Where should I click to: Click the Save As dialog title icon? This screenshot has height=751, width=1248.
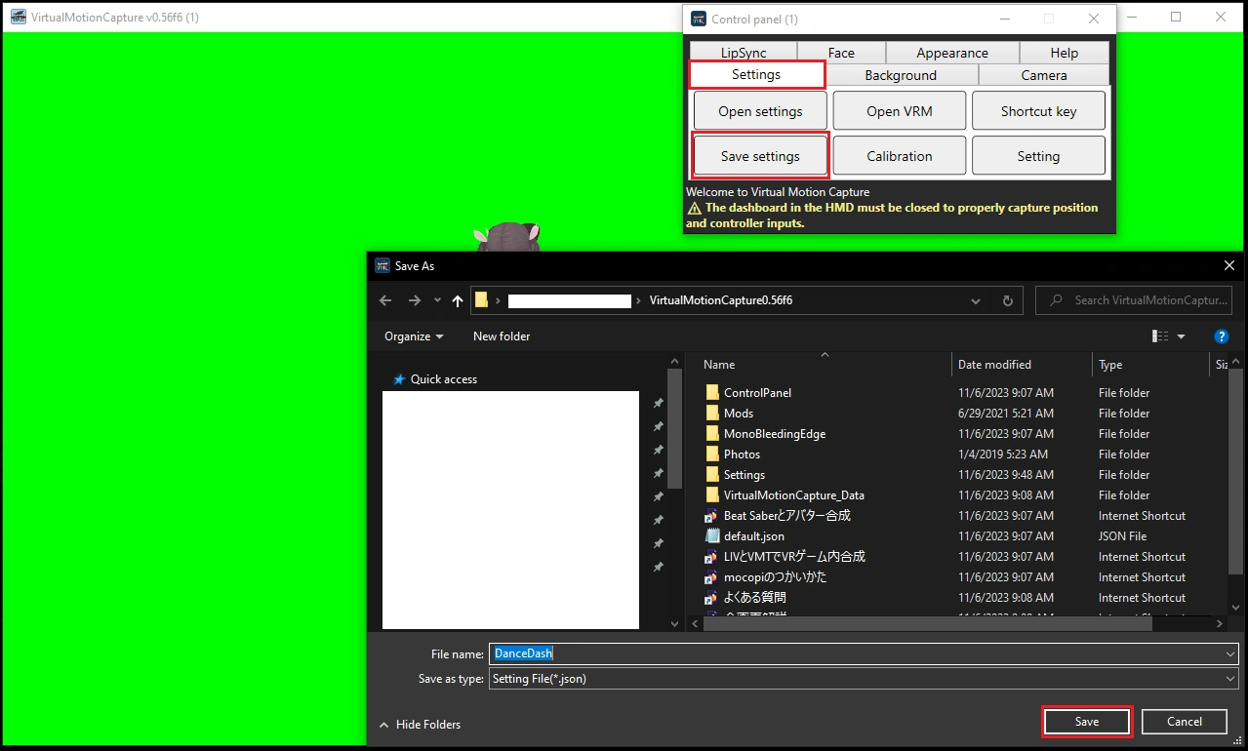pos(382,265)
